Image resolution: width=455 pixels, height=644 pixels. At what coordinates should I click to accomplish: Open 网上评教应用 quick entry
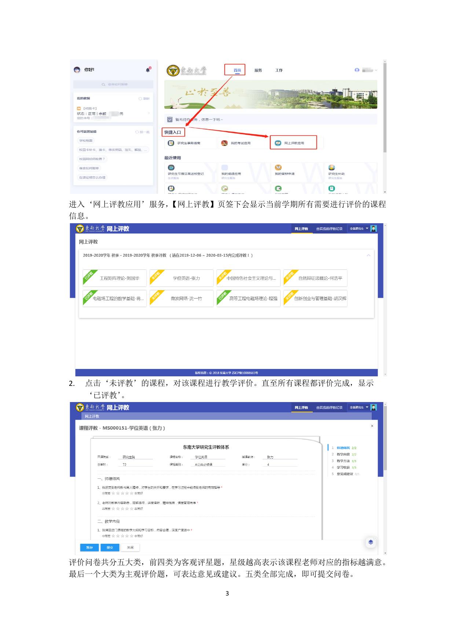293,143
